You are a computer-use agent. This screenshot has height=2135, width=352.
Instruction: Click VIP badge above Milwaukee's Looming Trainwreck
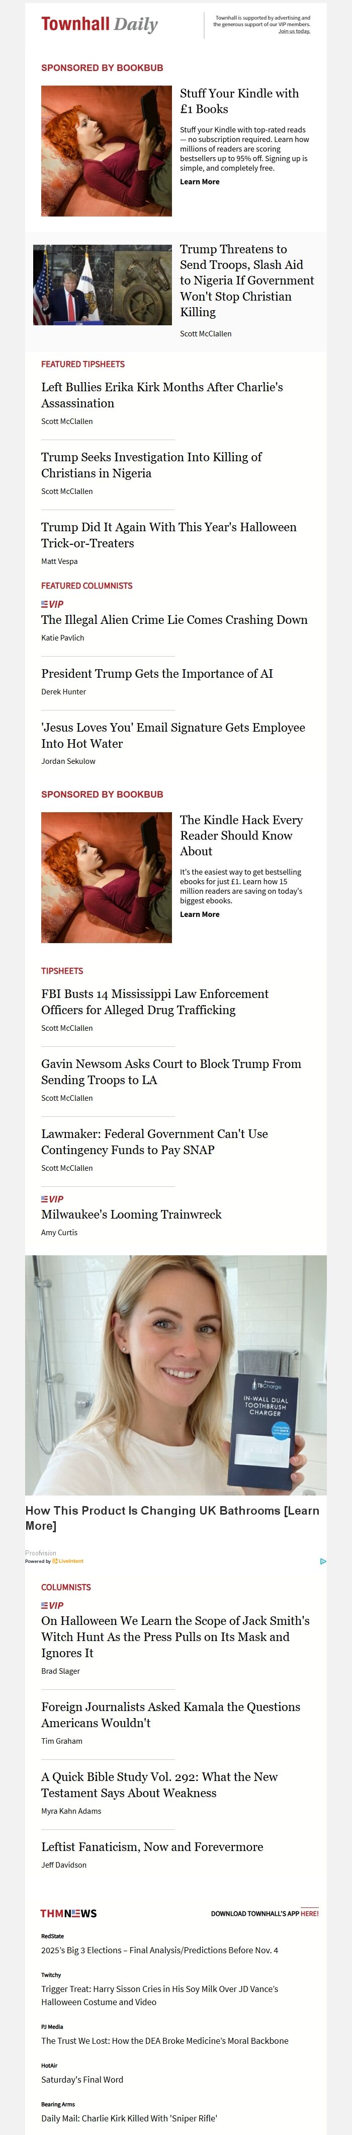[x=52, y=1198]
